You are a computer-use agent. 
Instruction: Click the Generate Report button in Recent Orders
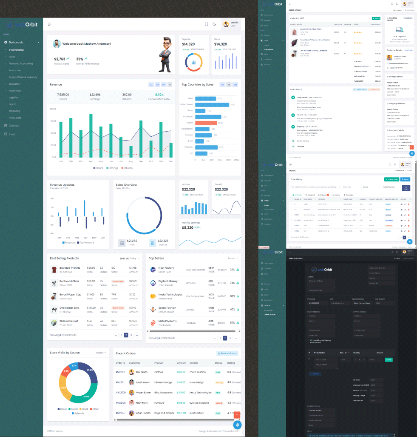click(x=227, y=353)
